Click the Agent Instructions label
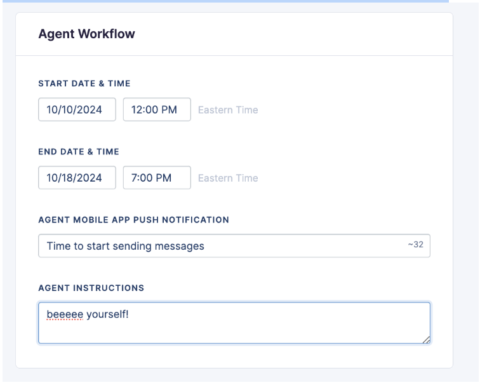 coord(91,288)
